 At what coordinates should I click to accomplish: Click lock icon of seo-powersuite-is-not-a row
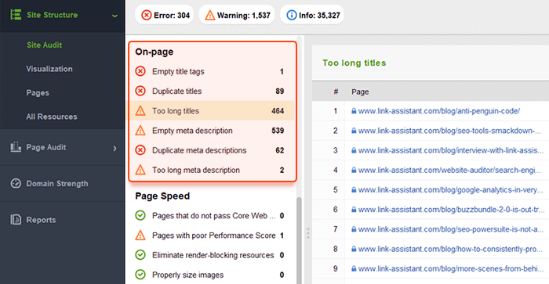point(354,229)
